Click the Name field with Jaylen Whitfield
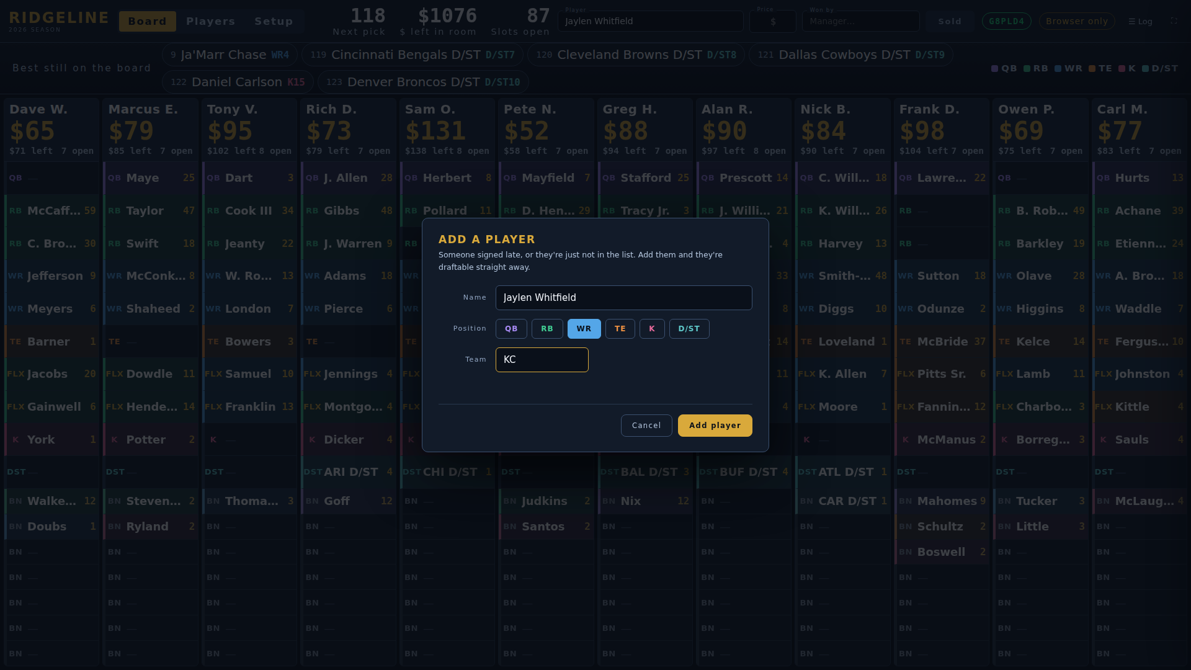This screenshot has height=670, width=1191. pyautogui.click(x=623, y=298)
